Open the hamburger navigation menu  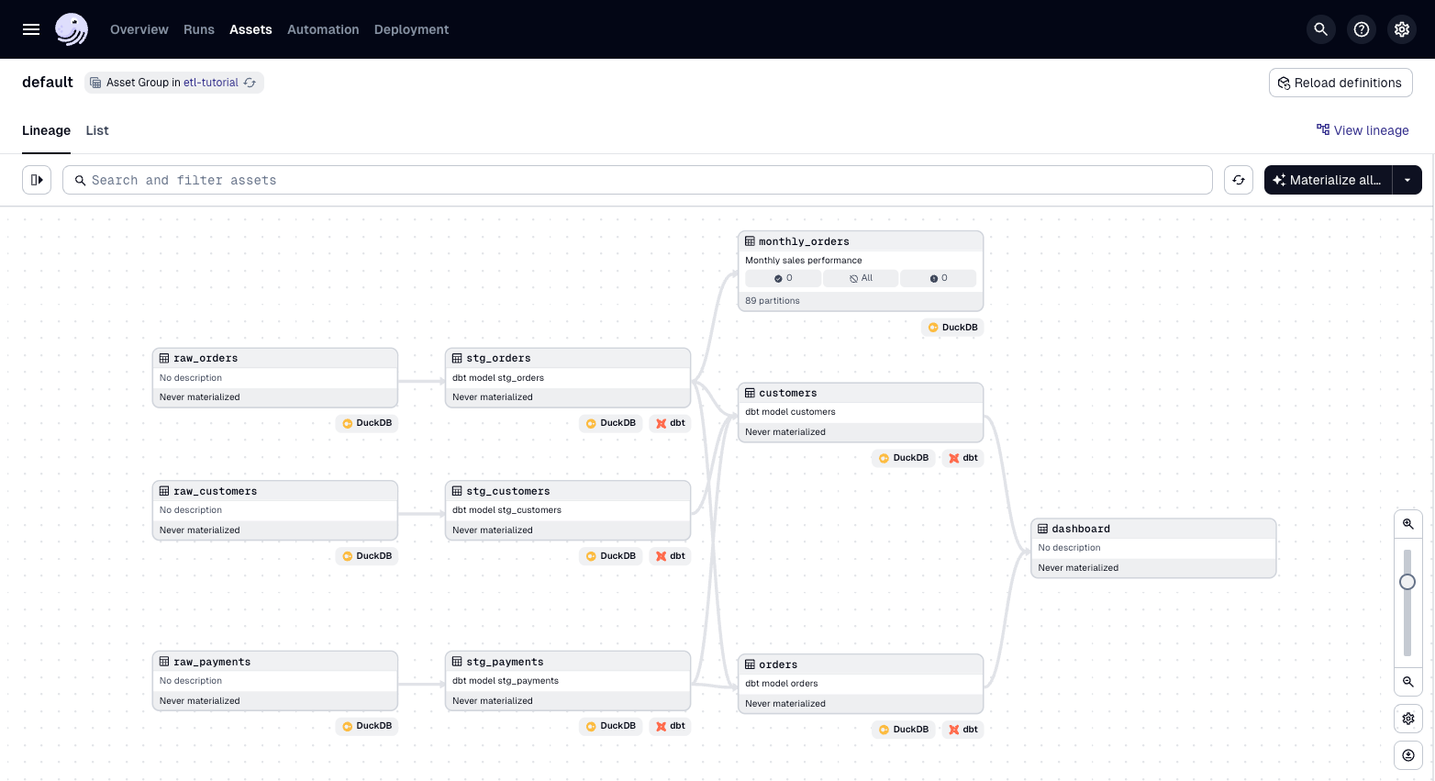(31, 29)
